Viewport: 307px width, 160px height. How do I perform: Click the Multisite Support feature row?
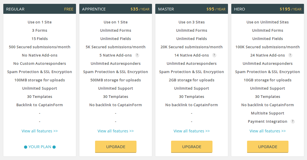click(267, 113)
